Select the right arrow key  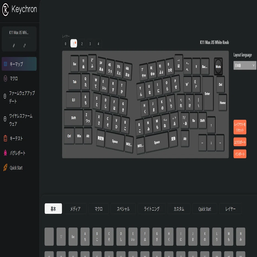click(x=220, y=143)
